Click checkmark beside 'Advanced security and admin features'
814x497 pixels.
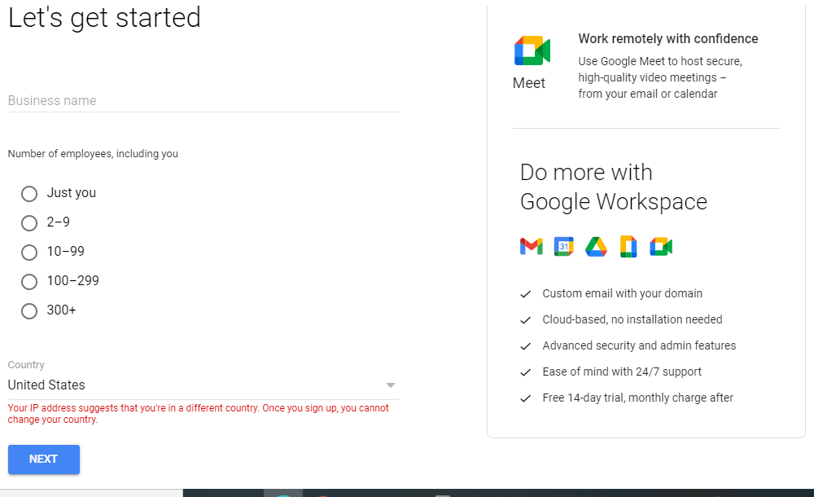coord(525,346)
